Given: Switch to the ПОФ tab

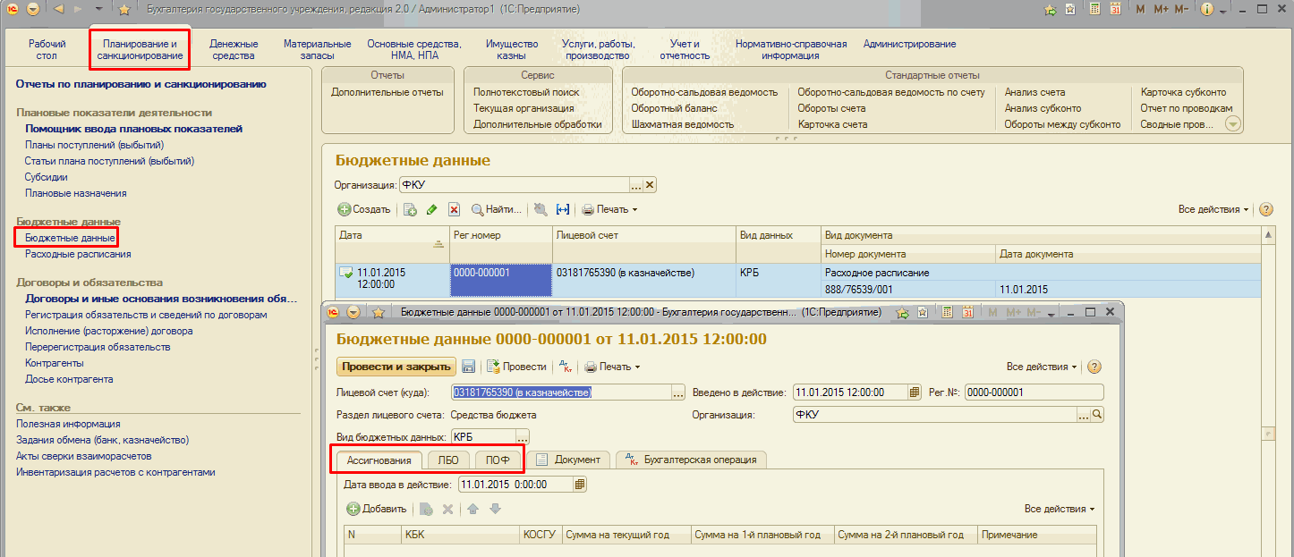Looking at the screenshot, I should (x=498, y=460).
